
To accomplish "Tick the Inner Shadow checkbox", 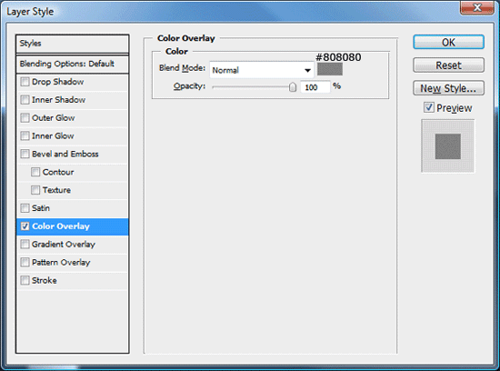I will tap(25, 100).
